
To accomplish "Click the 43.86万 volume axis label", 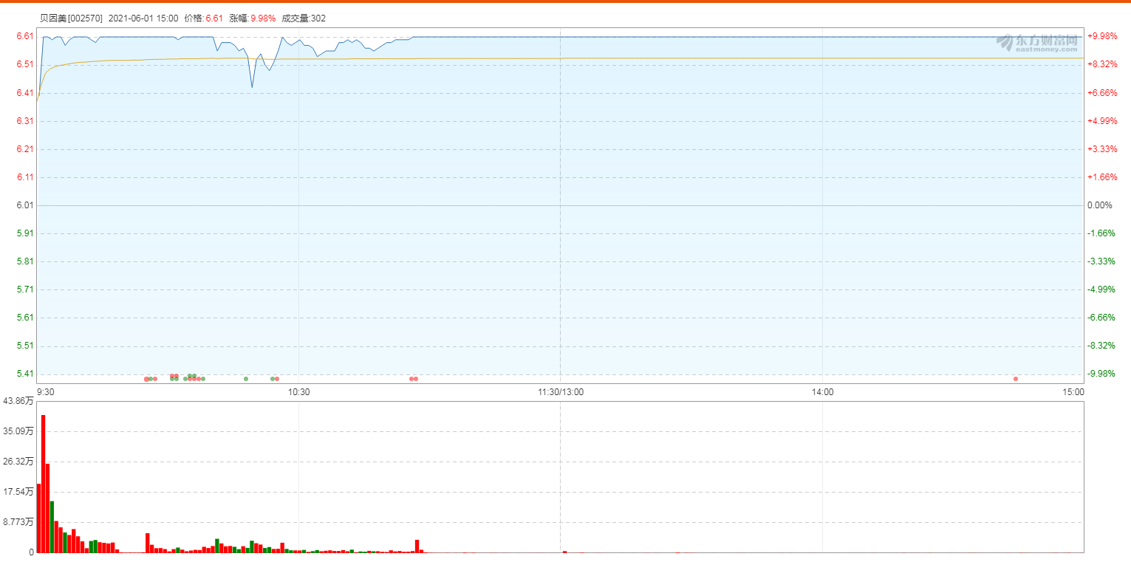I will (x=18, y=401).
